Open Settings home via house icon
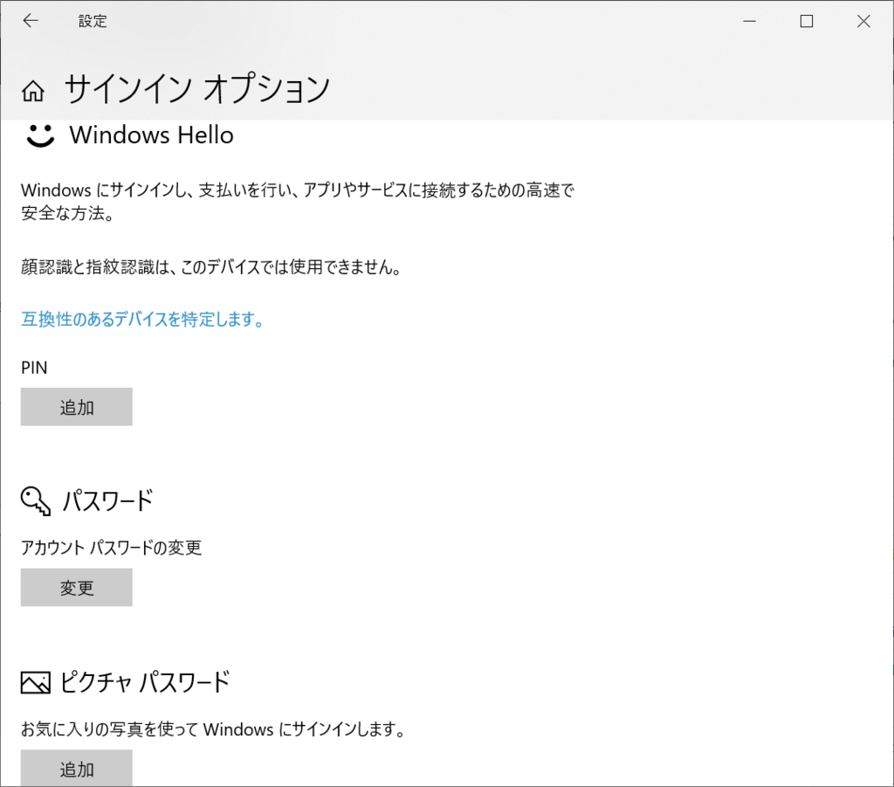 click(33, 91)
